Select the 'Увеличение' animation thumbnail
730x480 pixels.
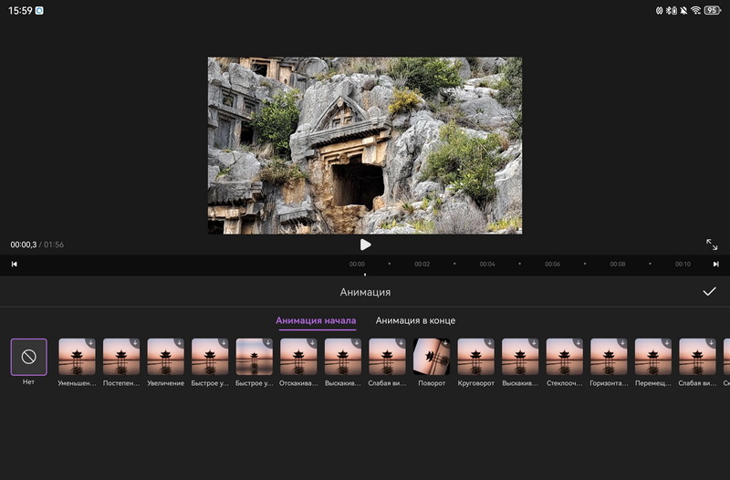(x=165, y=357)
